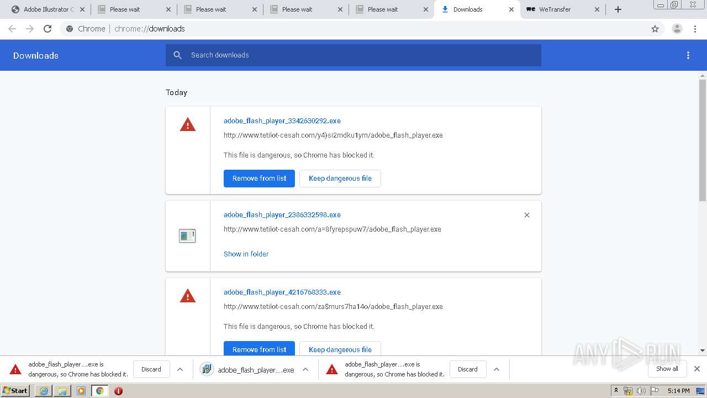Click the a=8fyrepspuw7 source URL text
Screen dimensions: 707x398
(x=333, y=229)
